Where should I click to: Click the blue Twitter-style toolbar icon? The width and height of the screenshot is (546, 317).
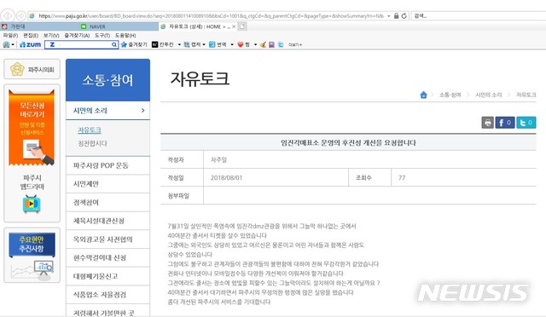(x=281, y=44)
